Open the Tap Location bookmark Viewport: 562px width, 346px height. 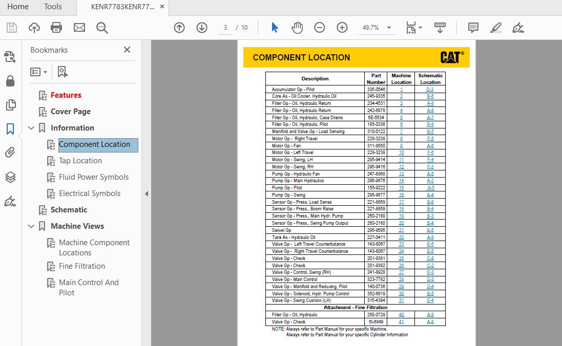[x=80, y=161]
